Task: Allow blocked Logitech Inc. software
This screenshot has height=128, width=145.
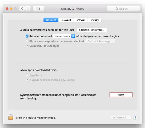Action: click(121, 95)
